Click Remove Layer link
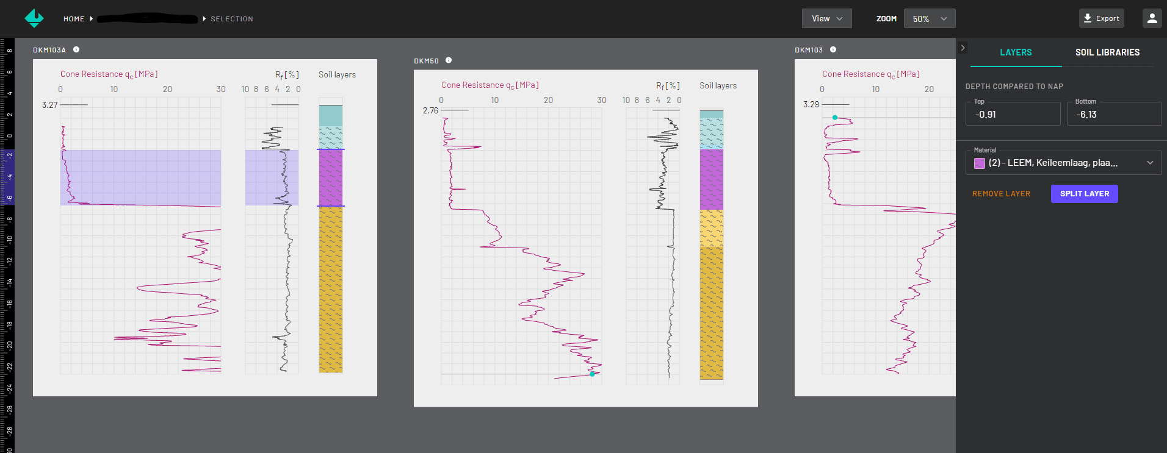 (x=1001, y=194)
